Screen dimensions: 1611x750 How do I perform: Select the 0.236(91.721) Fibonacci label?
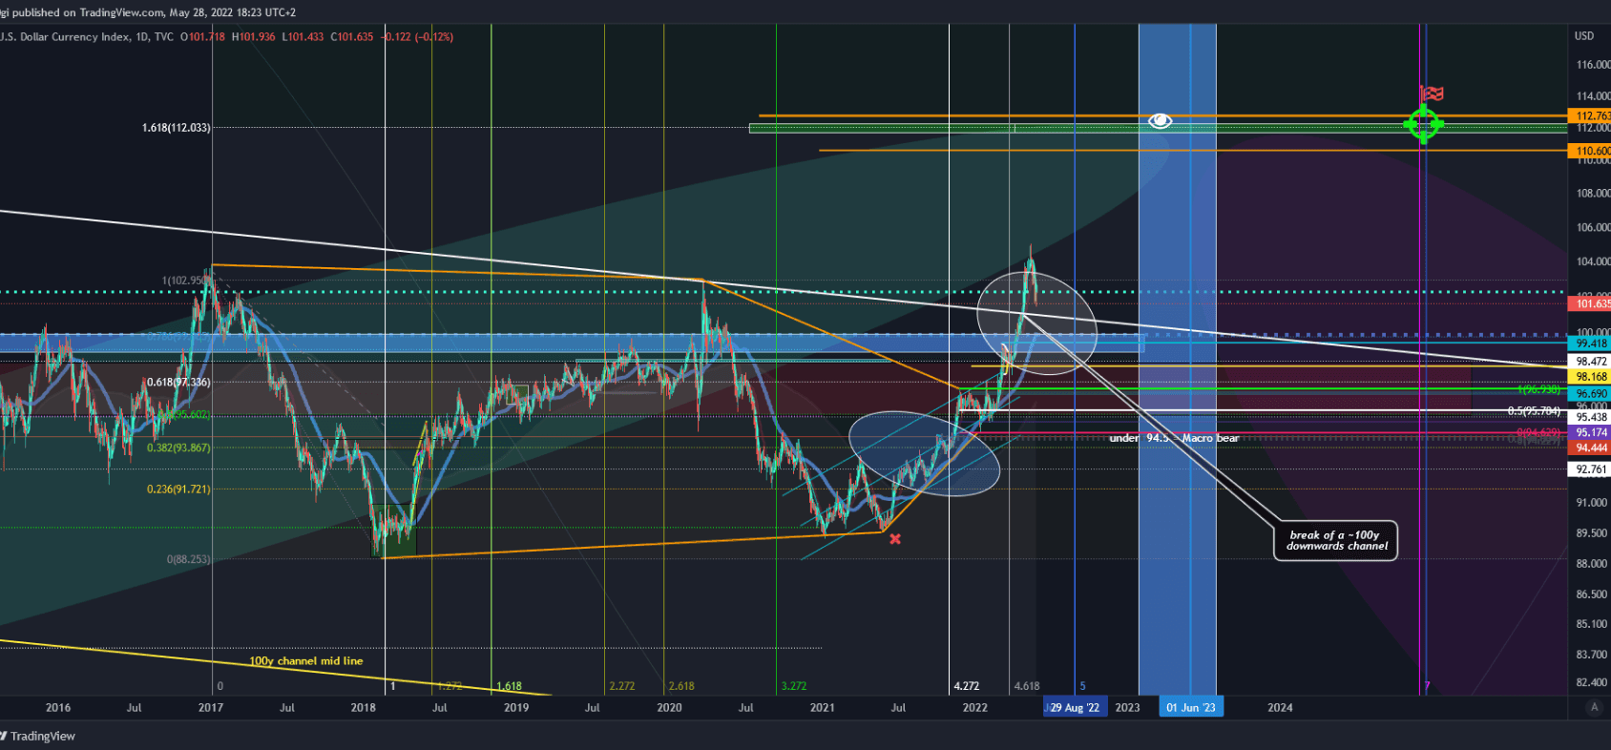pos(178,489)
